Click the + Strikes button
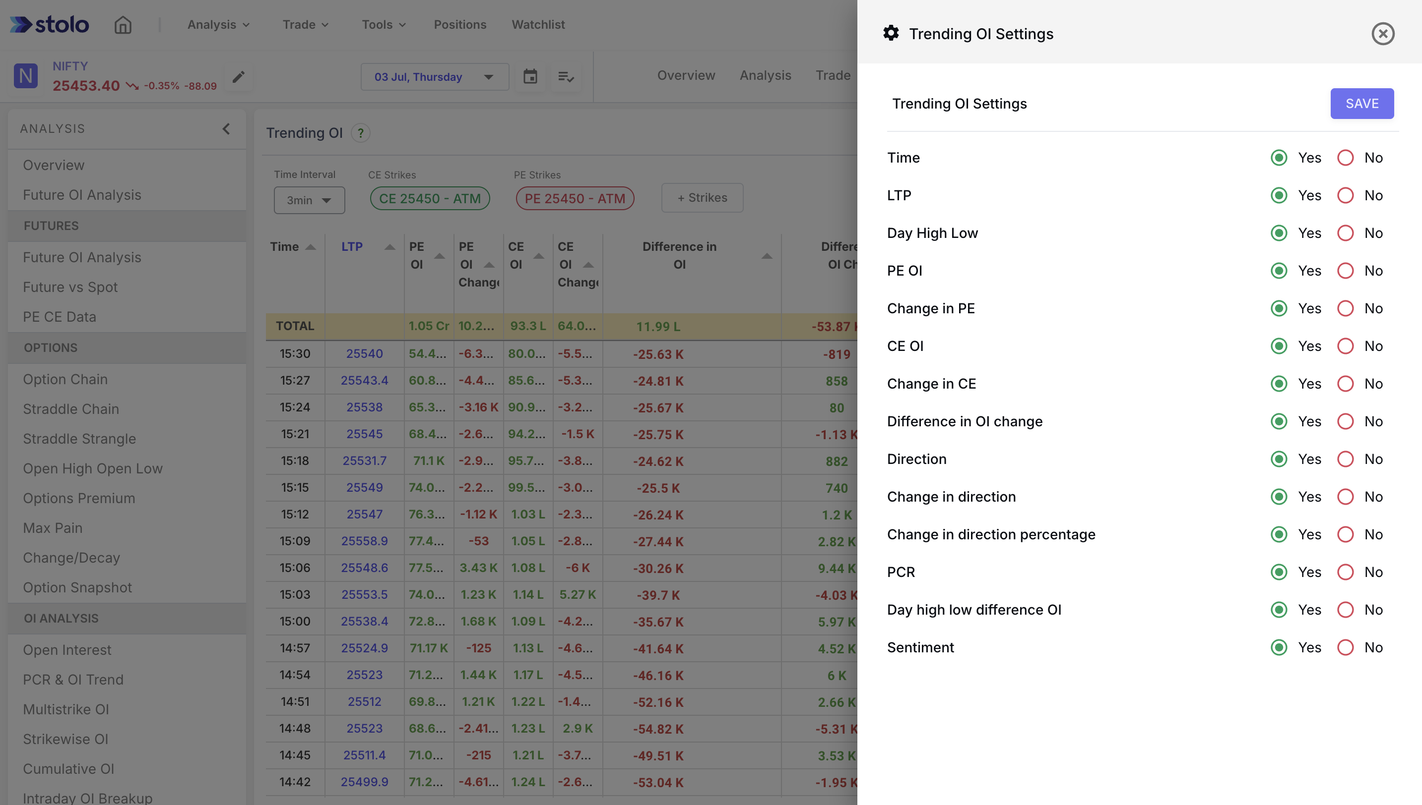Viewport: 1422px width, 805px height. [702, 197]
